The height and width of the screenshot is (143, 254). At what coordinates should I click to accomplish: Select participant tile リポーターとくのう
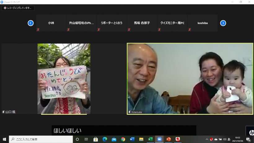coord(112,23)
